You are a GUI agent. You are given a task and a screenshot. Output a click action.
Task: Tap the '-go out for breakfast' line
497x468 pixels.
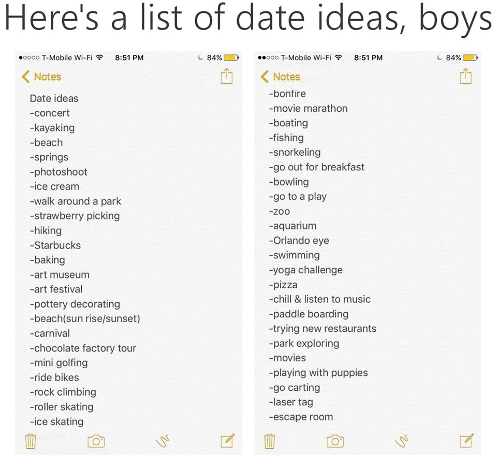click(317, 167)
